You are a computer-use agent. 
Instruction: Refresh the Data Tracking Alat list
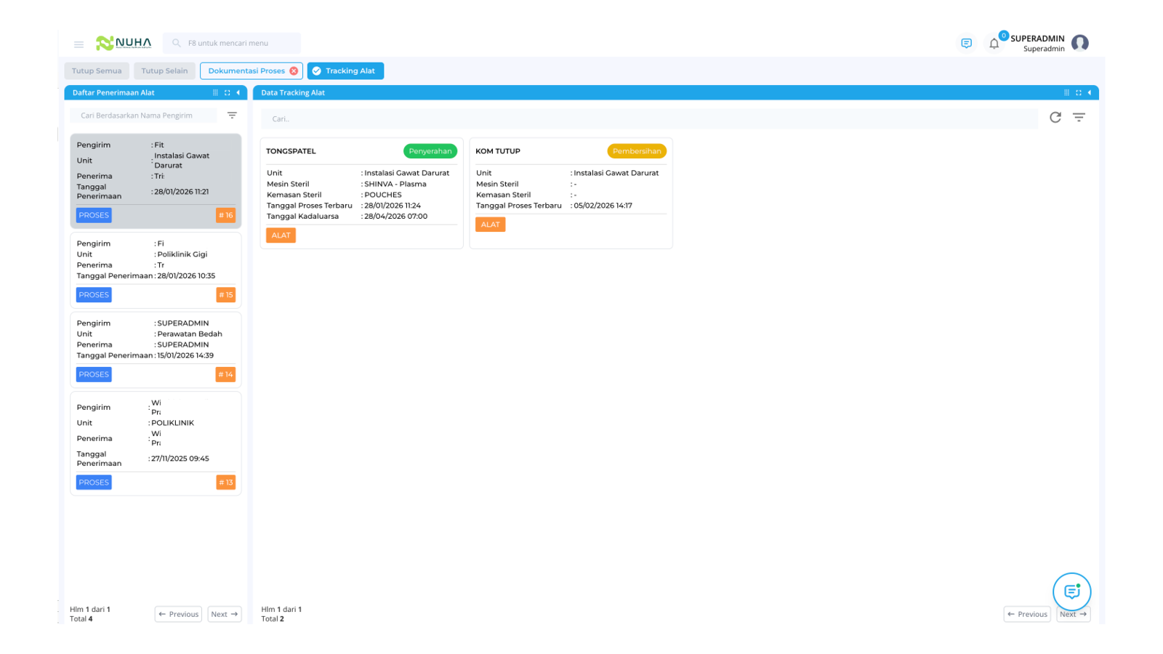(x=1055, y=117)
